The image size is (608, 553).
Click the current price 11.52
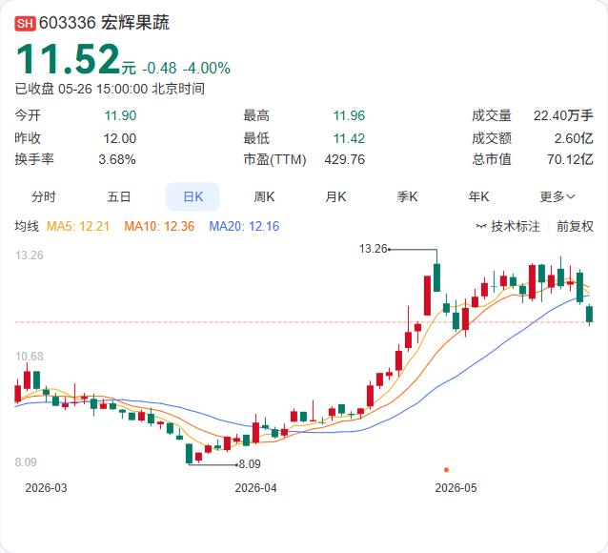click(68, 59)
